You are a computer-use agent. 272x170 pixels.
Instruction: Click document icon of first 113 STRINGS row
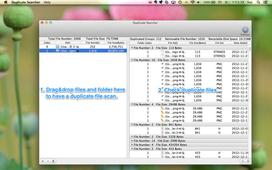click(x=163, y=52)
